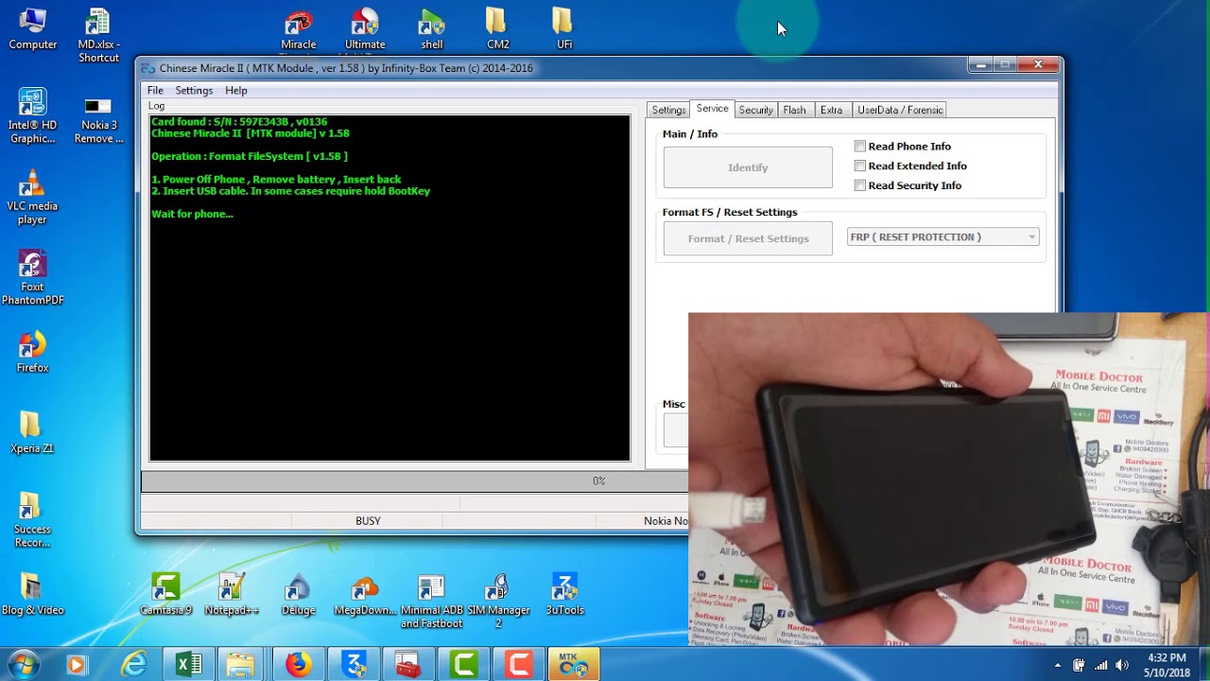Enable Read Security Info checkbox
The width and height of the screenshot is (1210, 681).
pyautogui.click(x=859, y=185)
